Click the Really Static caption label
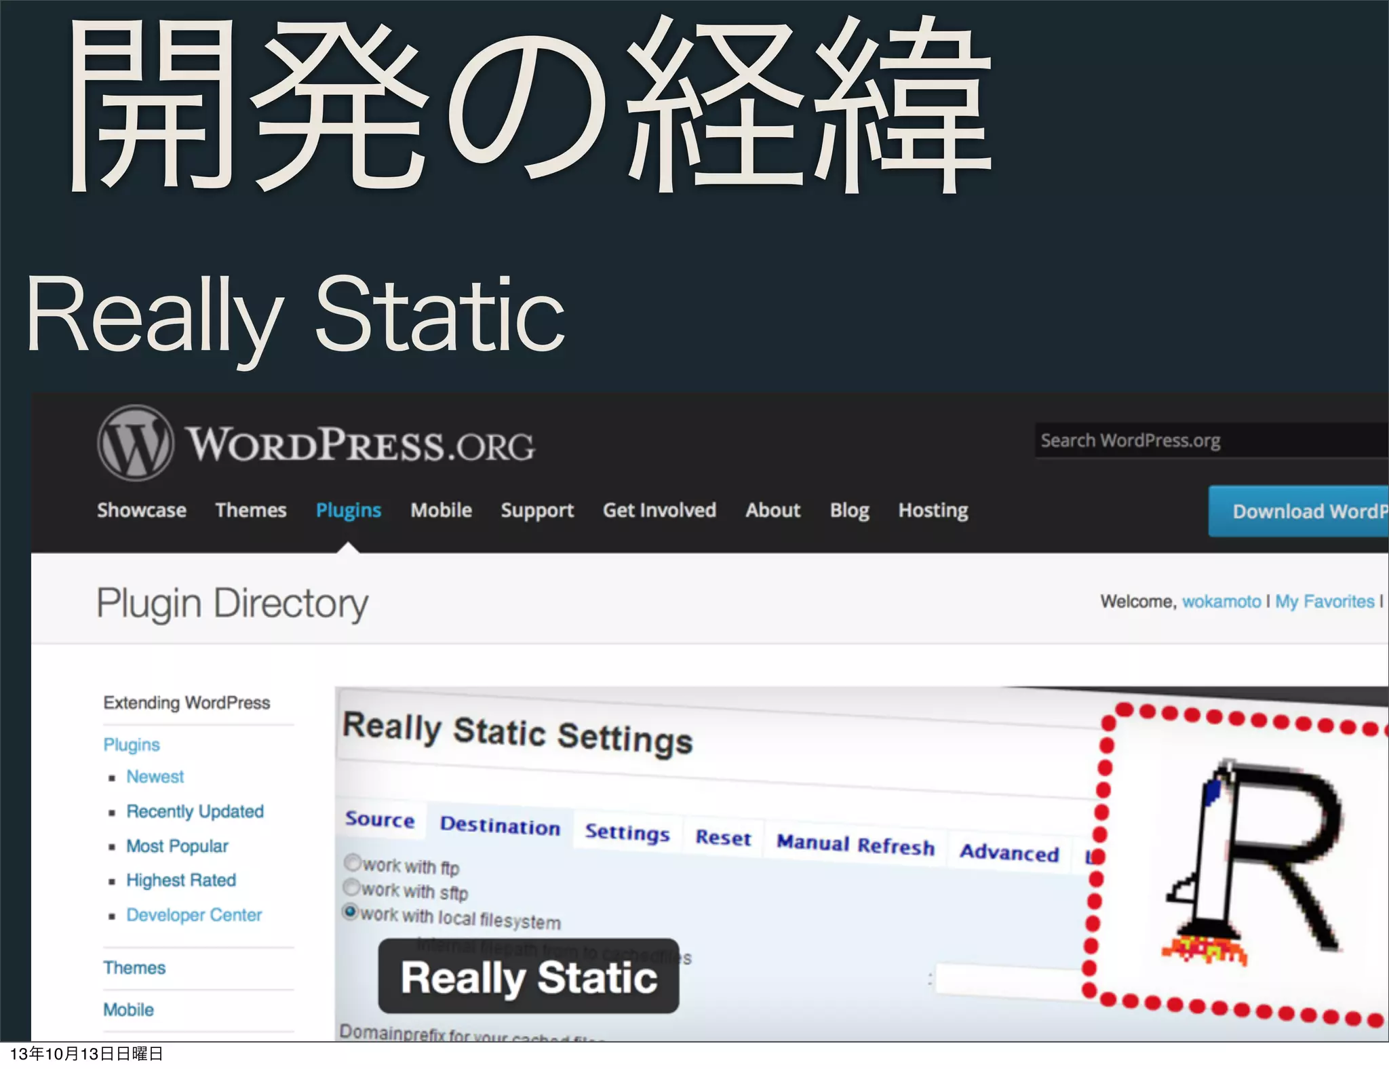Image resolution: width=1389 pixels, height=1069 pixels. [x=529, y=977]
